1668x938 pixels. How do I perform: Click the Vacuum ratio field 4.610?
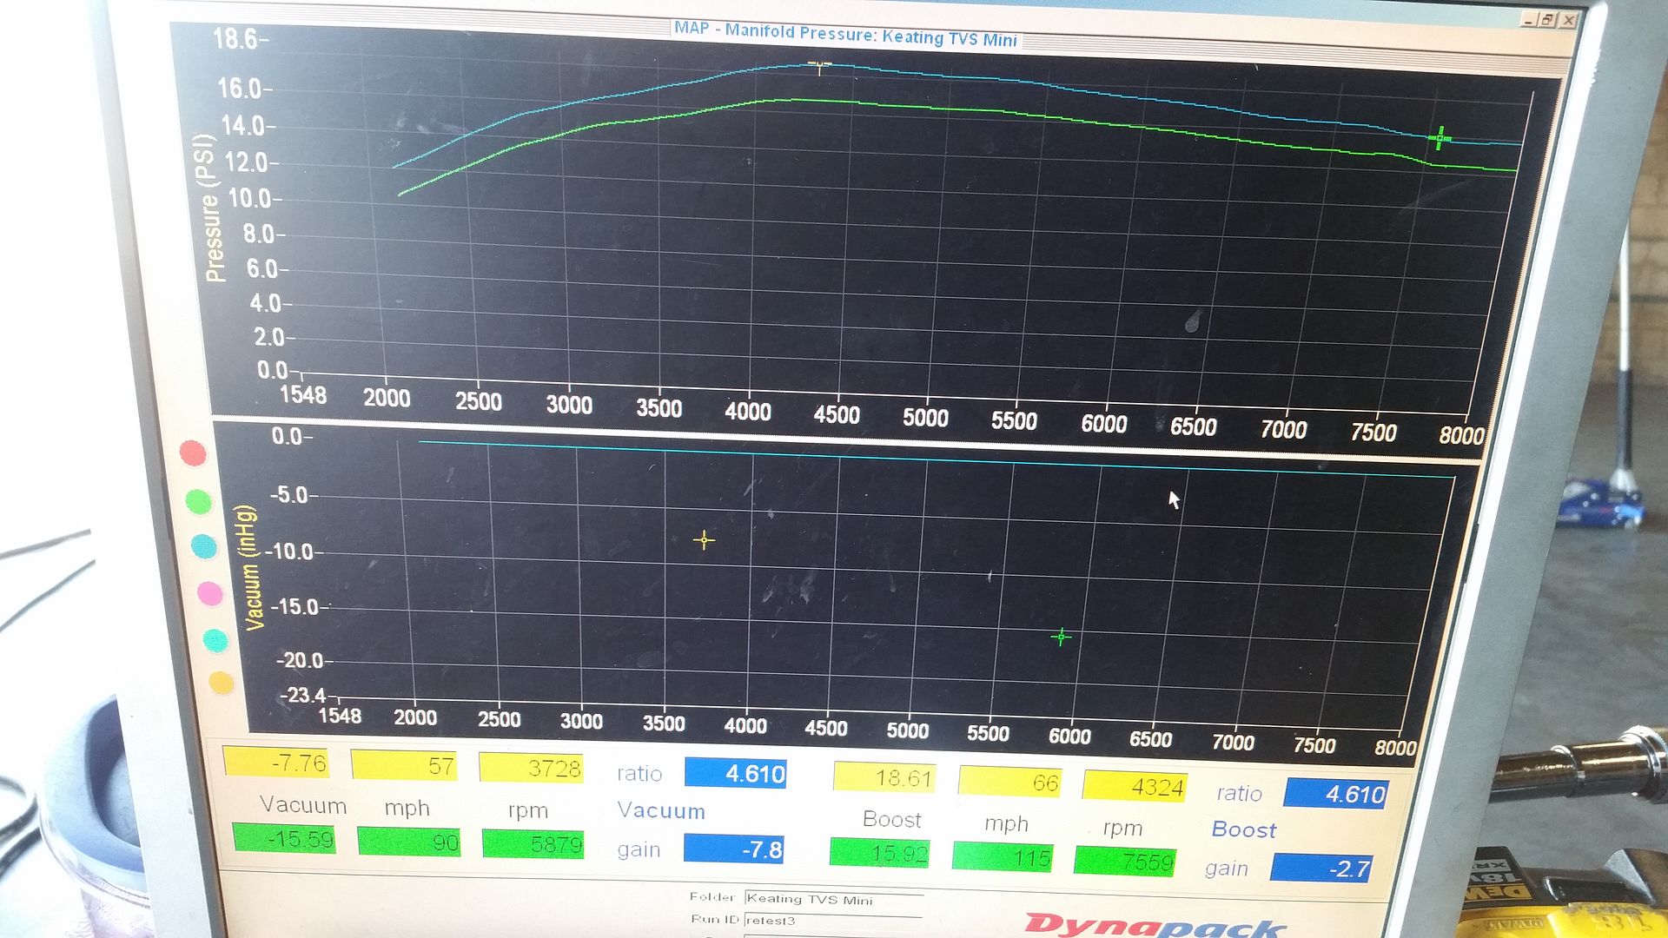click(x=736, y=773)
